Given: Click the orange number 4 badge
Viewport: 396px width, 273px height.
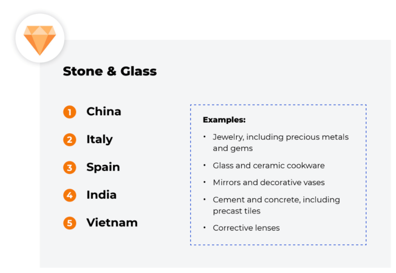Looking at the screenshot, I should (x=70, y=196).
